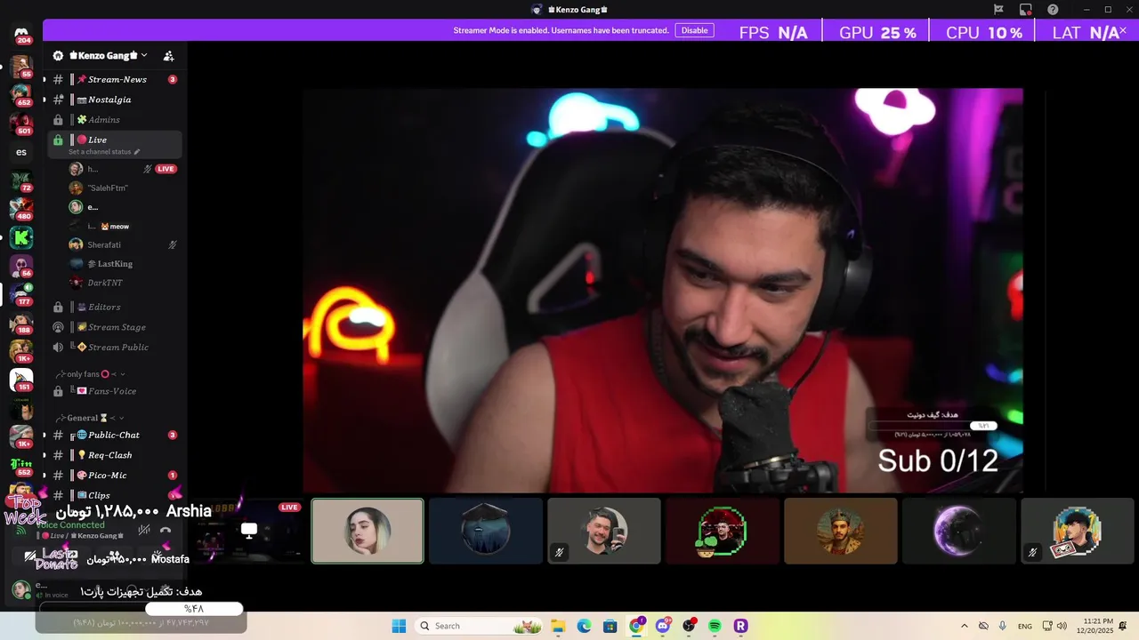Open Help question mark icon
The height and width of the screenshot is (640, 1139).
pos(1053,9)
